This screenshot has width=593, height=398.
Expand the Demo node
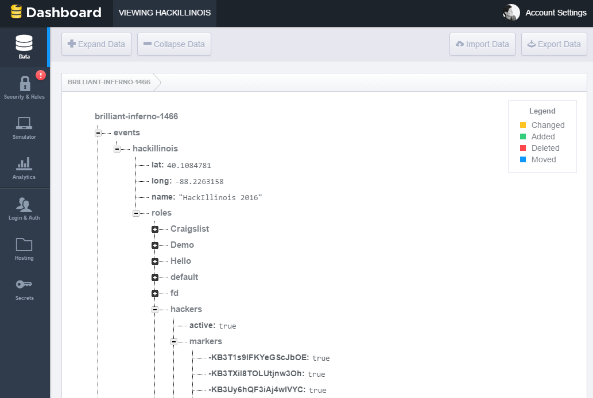154,245
